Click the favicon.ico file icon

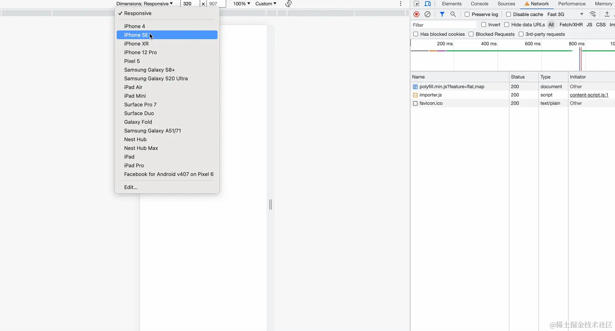[415, 103]
